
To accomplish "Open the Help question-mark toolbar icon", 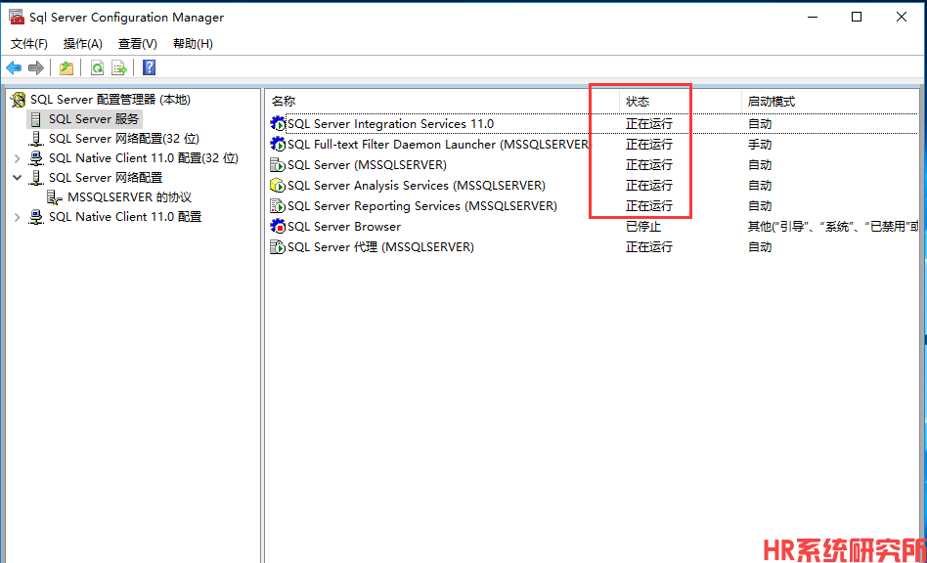I will pos(150,68).
